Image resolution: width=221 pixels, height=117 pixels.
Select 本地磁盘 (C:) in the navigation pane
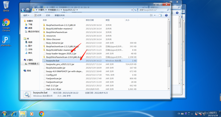click(x=32, y=64)
